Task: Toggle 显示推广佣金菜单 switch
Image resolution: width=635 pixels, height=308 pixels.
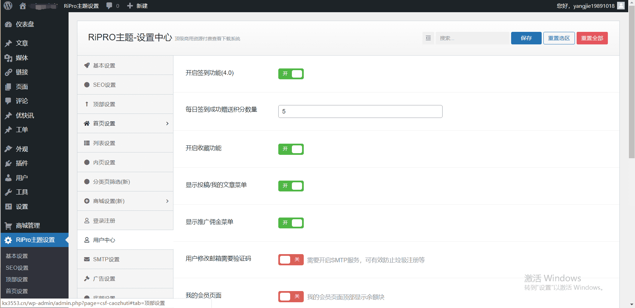Action: (x=291, y=223)
